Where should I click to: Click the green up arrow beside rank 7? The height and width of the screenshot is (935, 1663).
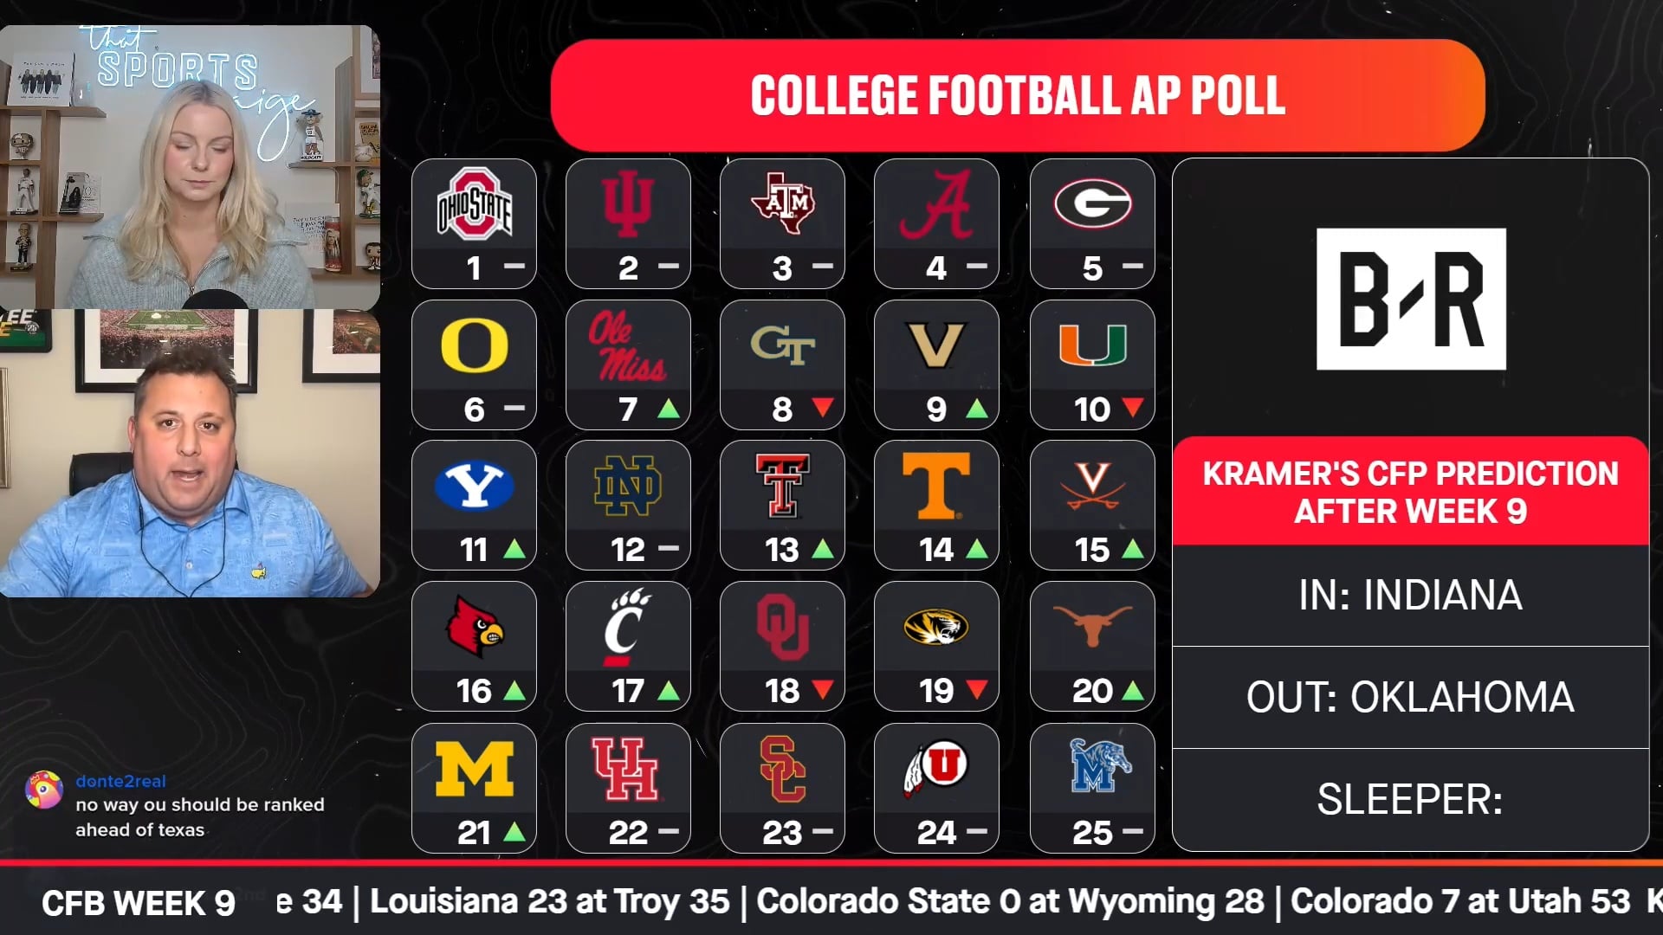668,409
